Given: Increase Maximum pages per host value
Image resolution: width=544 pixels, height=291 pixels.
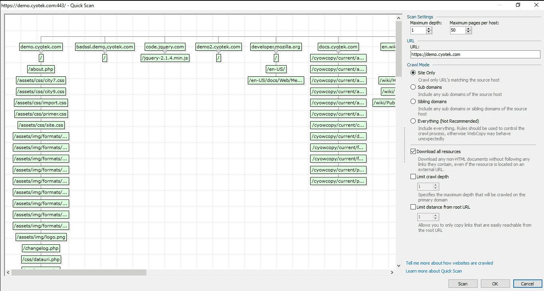Looking at the screenshot, I should coord(469,28).
